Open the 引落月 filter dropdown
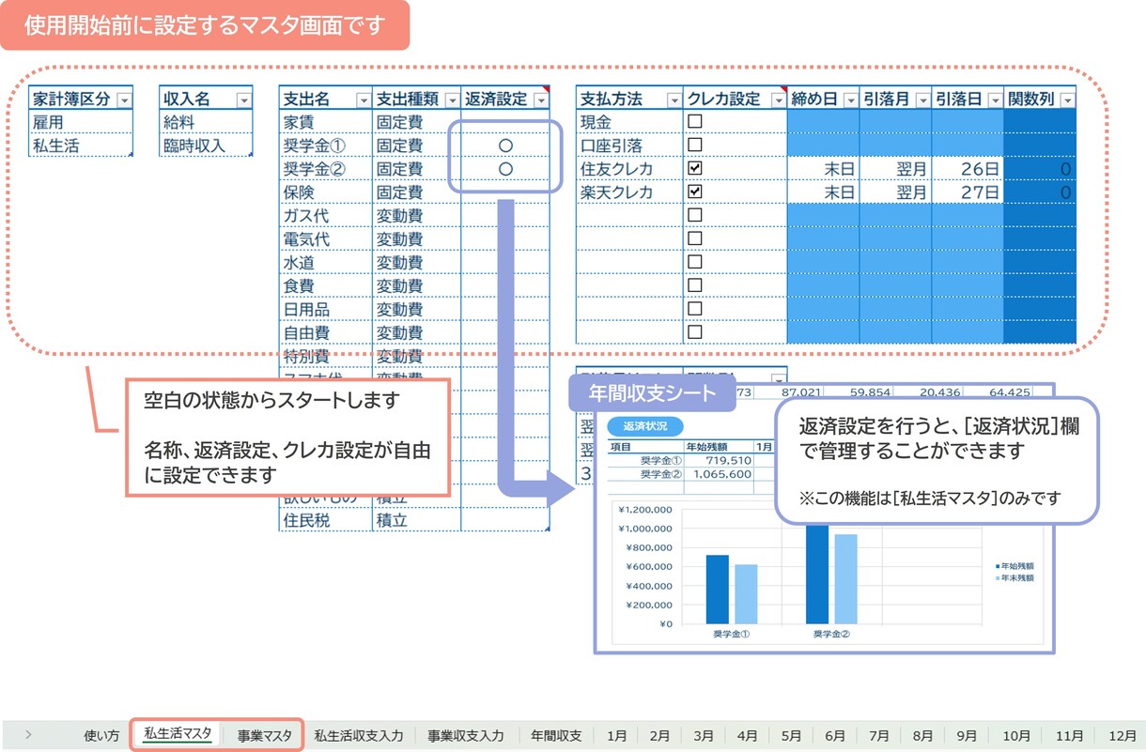Screen dimensions: 1146x752 point(922,100)
